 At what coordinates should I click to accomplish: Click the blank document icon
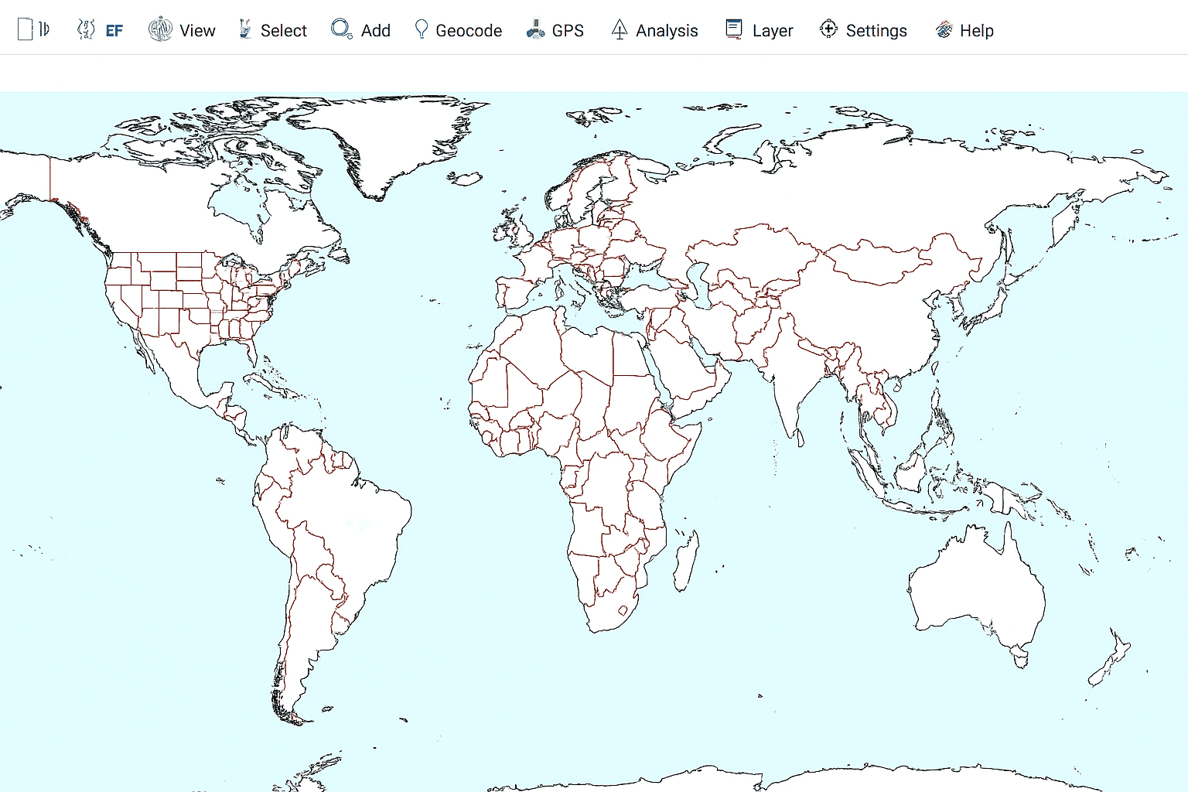tap(25, 30)
